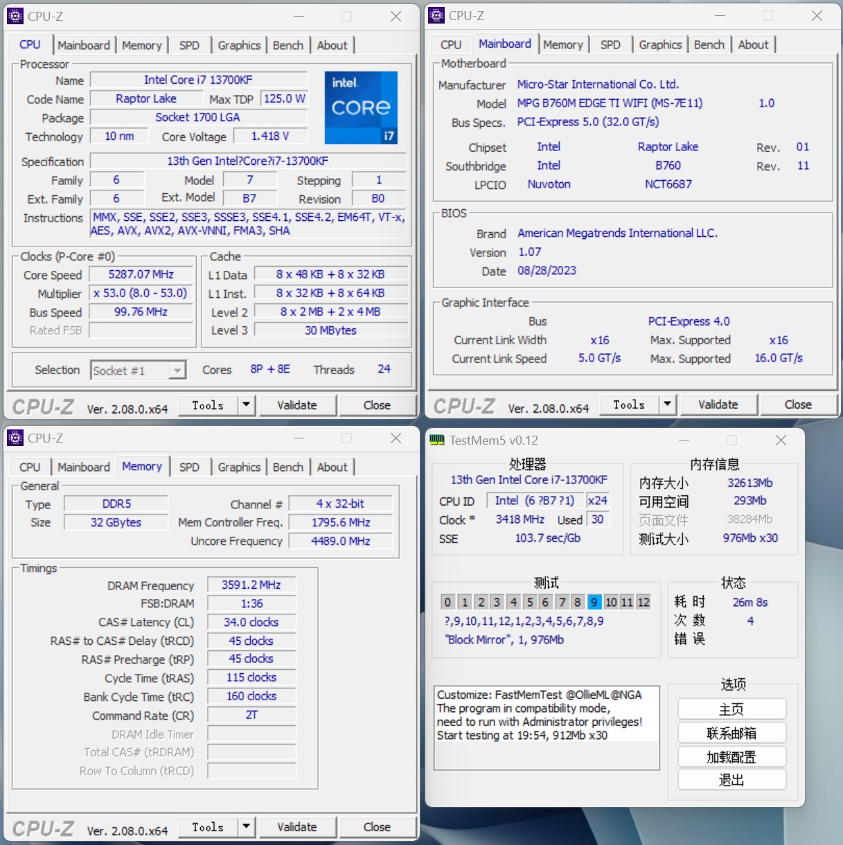Click Validate button in CPU window
The image size is (843, 845).
297,405
